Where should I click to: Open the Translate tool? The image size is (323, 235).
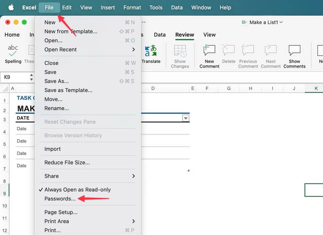coord(152,55)
